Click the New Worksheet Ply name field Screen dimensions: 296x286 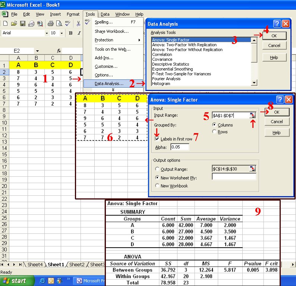pyautogui.click(x=234, y=177)
